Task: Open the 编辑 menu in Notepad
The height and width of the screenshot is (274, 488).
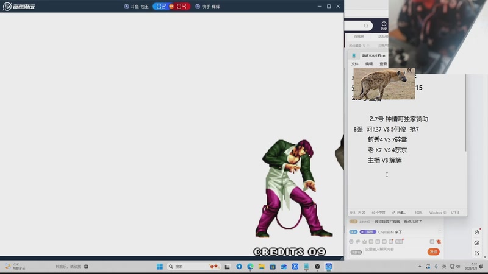Action: click(x=369, y=64)
